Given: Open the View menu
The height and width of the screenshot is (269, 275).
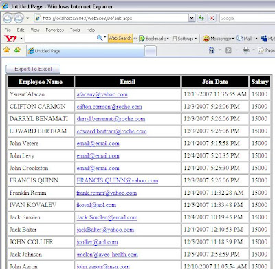Looking at the screenshot, I should pos(35,30).
